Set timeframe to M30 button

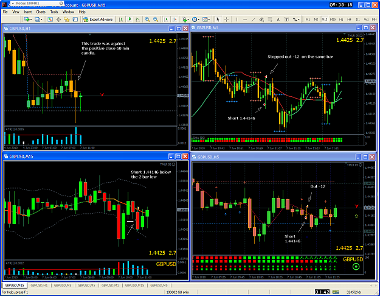(333, 19)
